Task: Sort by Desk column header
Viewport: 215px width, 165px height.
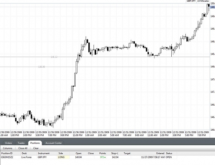Action: pos(29,153)
